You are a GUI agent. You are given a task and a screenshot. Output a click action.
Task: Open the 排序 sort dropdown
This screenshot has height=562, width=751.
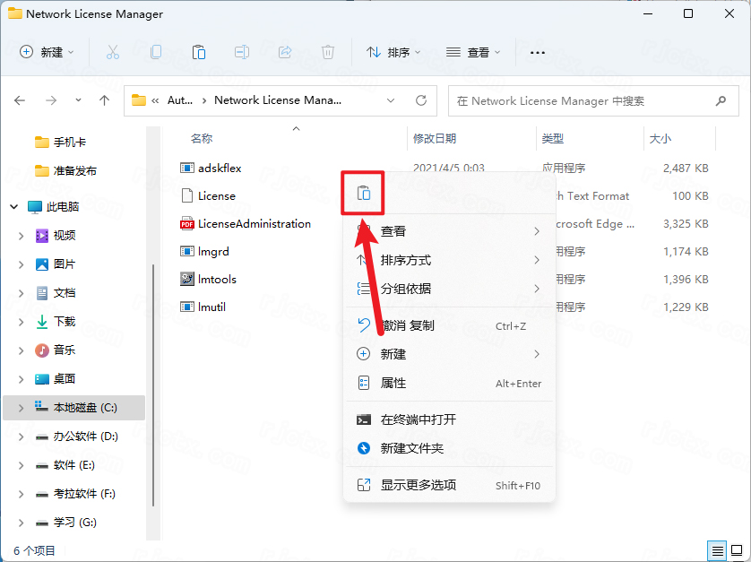(393, 52)
